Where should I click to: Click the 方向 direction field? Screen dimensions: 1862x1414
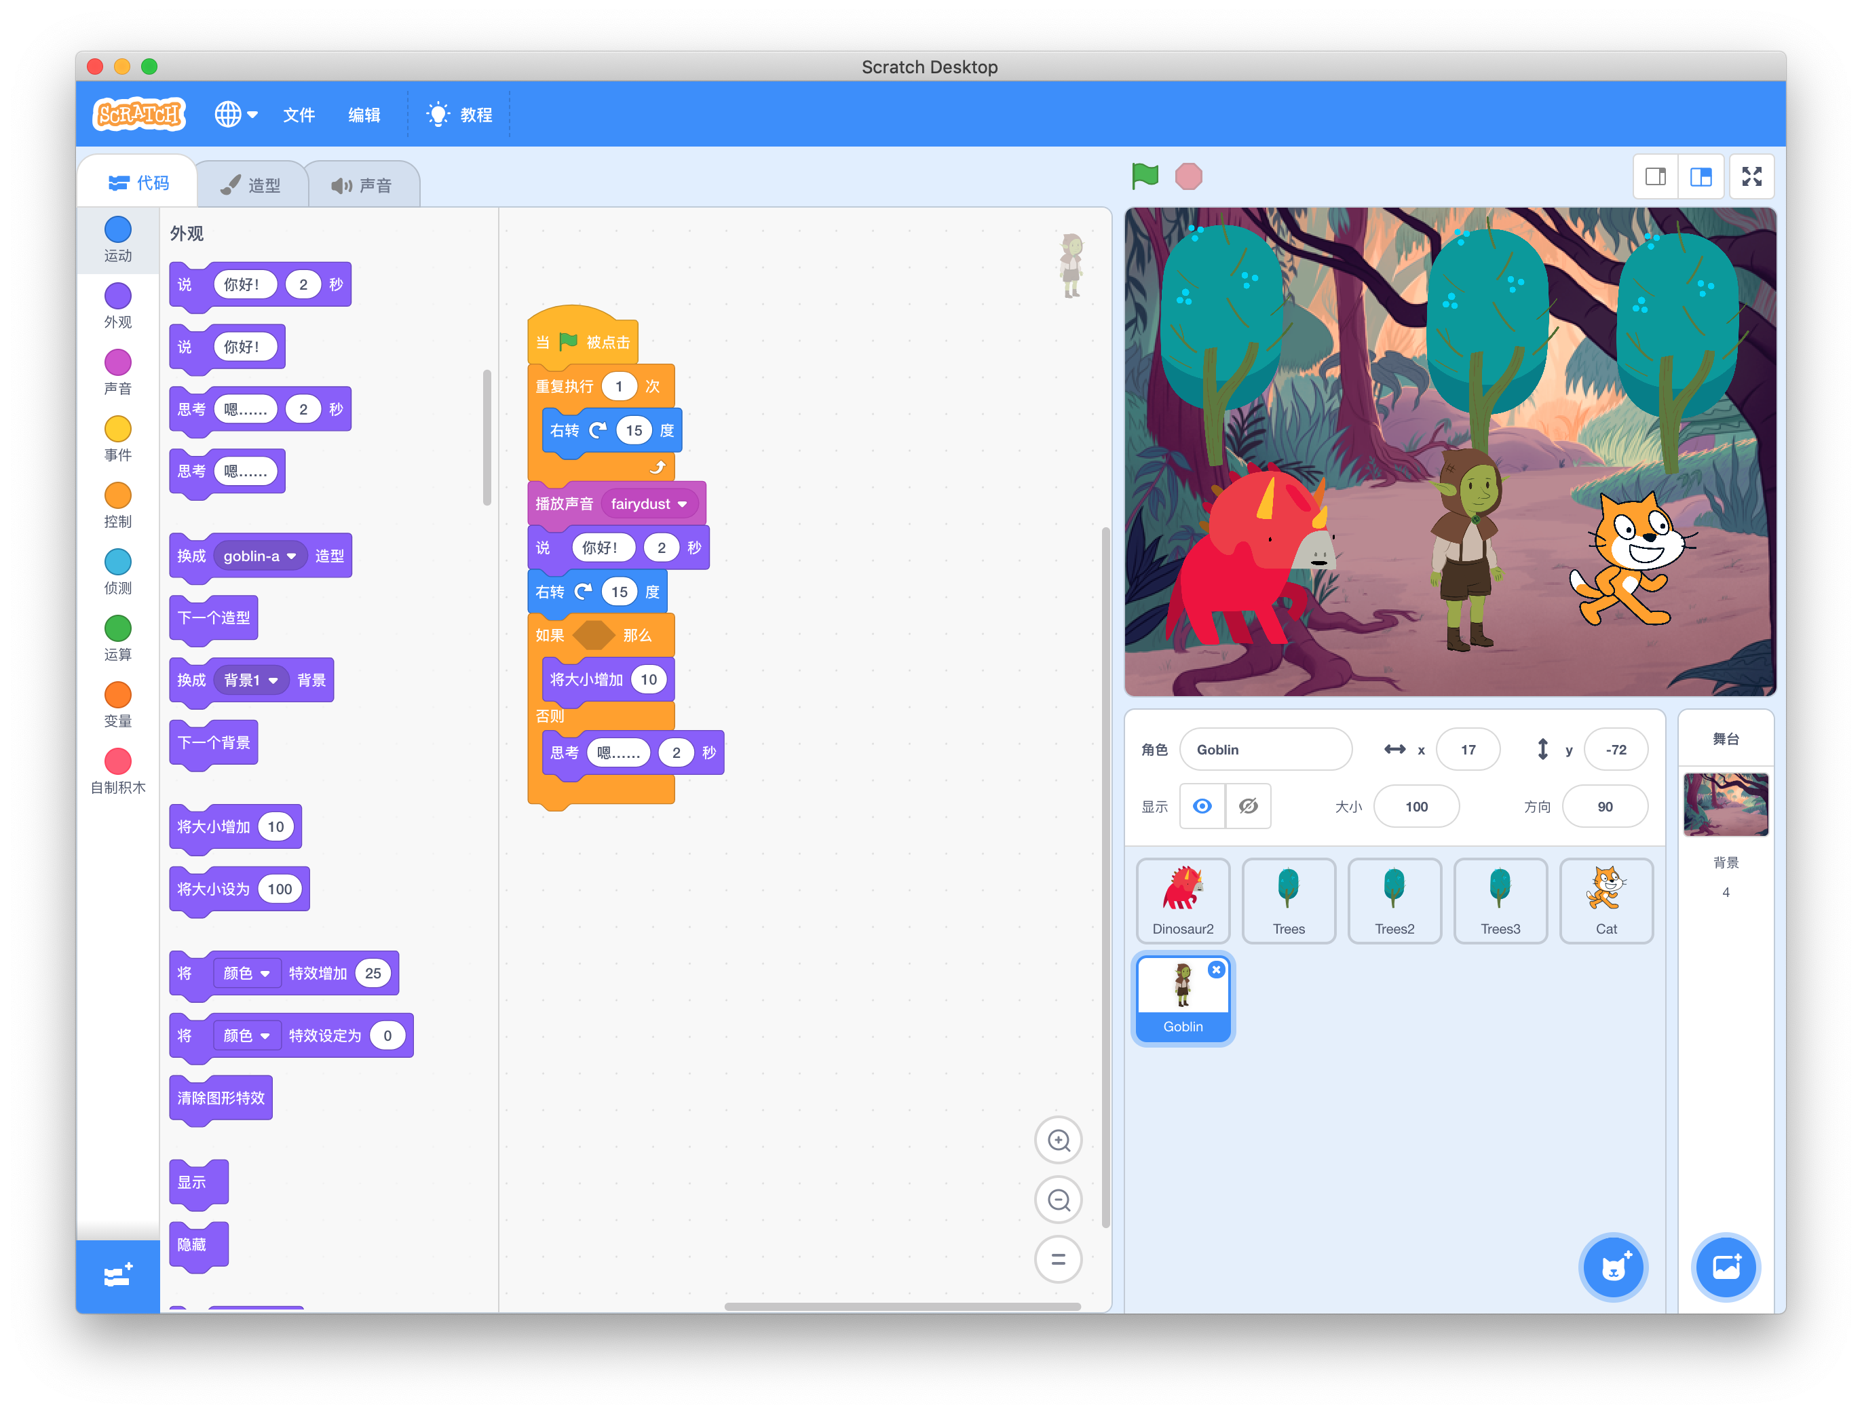tap(1605, 806)
